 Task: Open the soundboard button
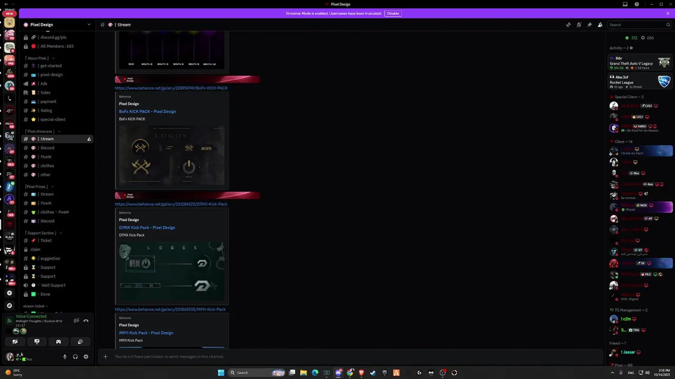point(80,342)
